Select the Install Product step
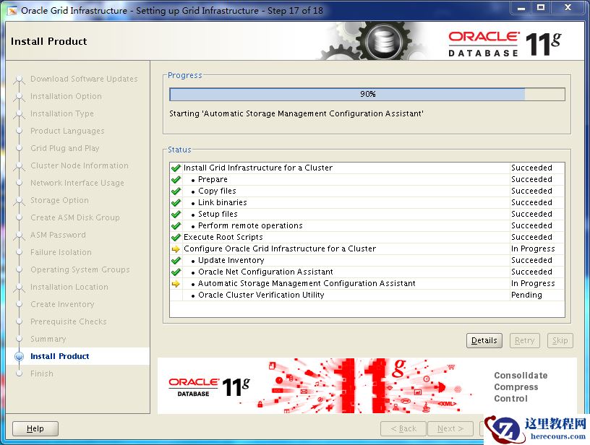 pyautogui.click(x=60, y=356)
